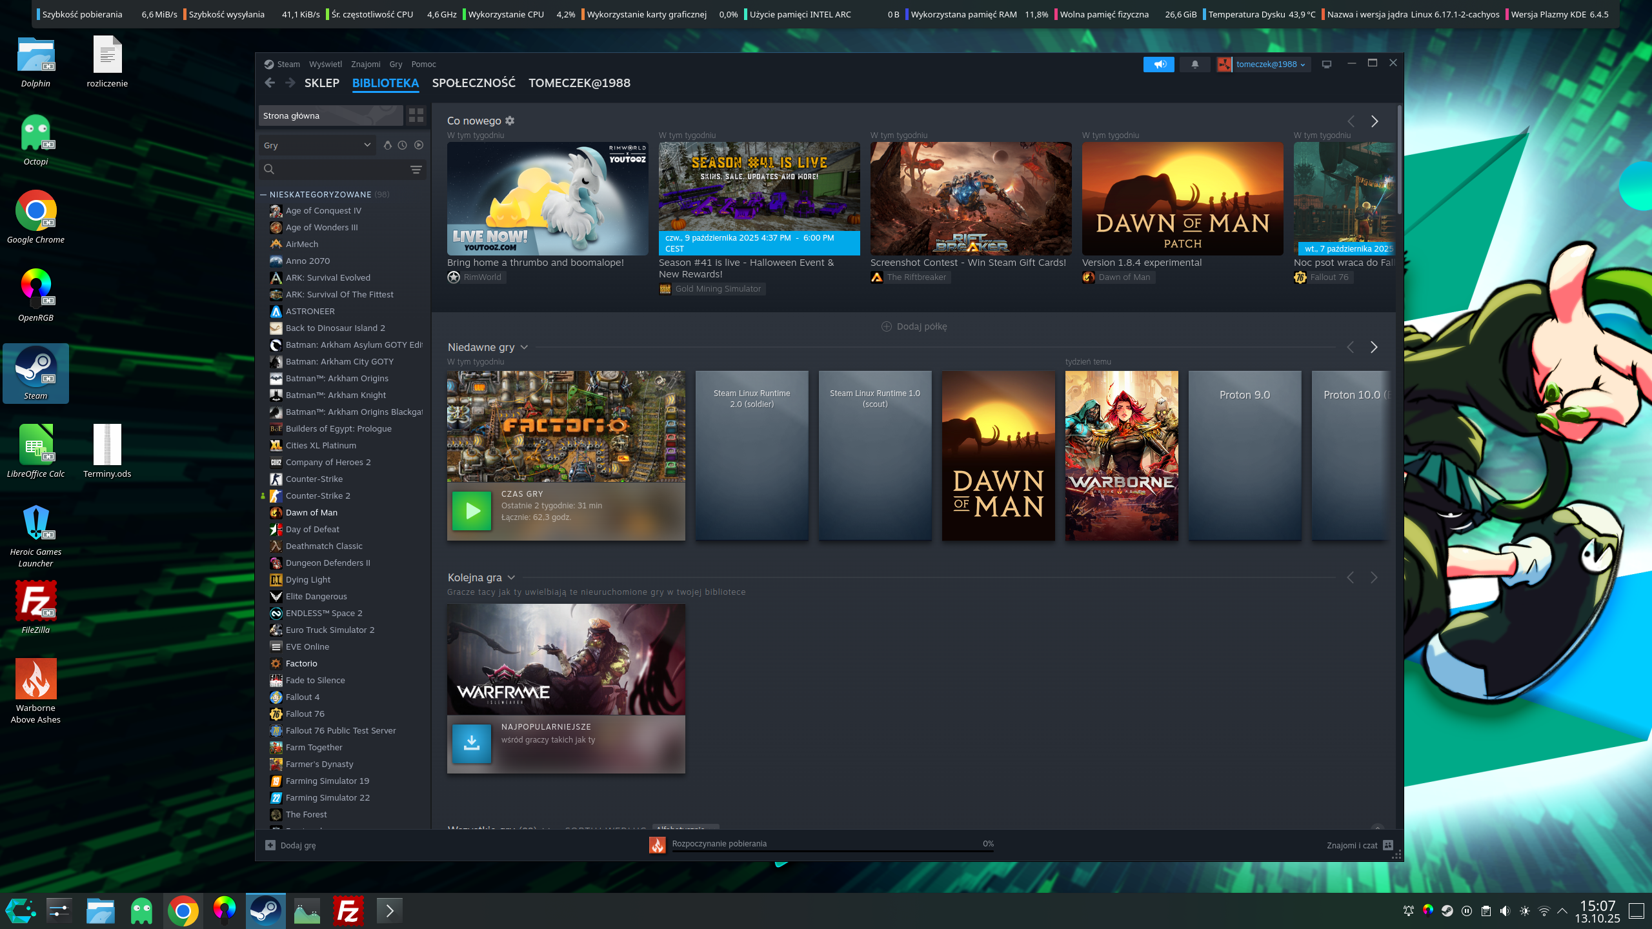This screenshot has width=1652, height=929.
Task: Collapse the NIESKATEGORYZOWANE category
Action: coord(263,194)
